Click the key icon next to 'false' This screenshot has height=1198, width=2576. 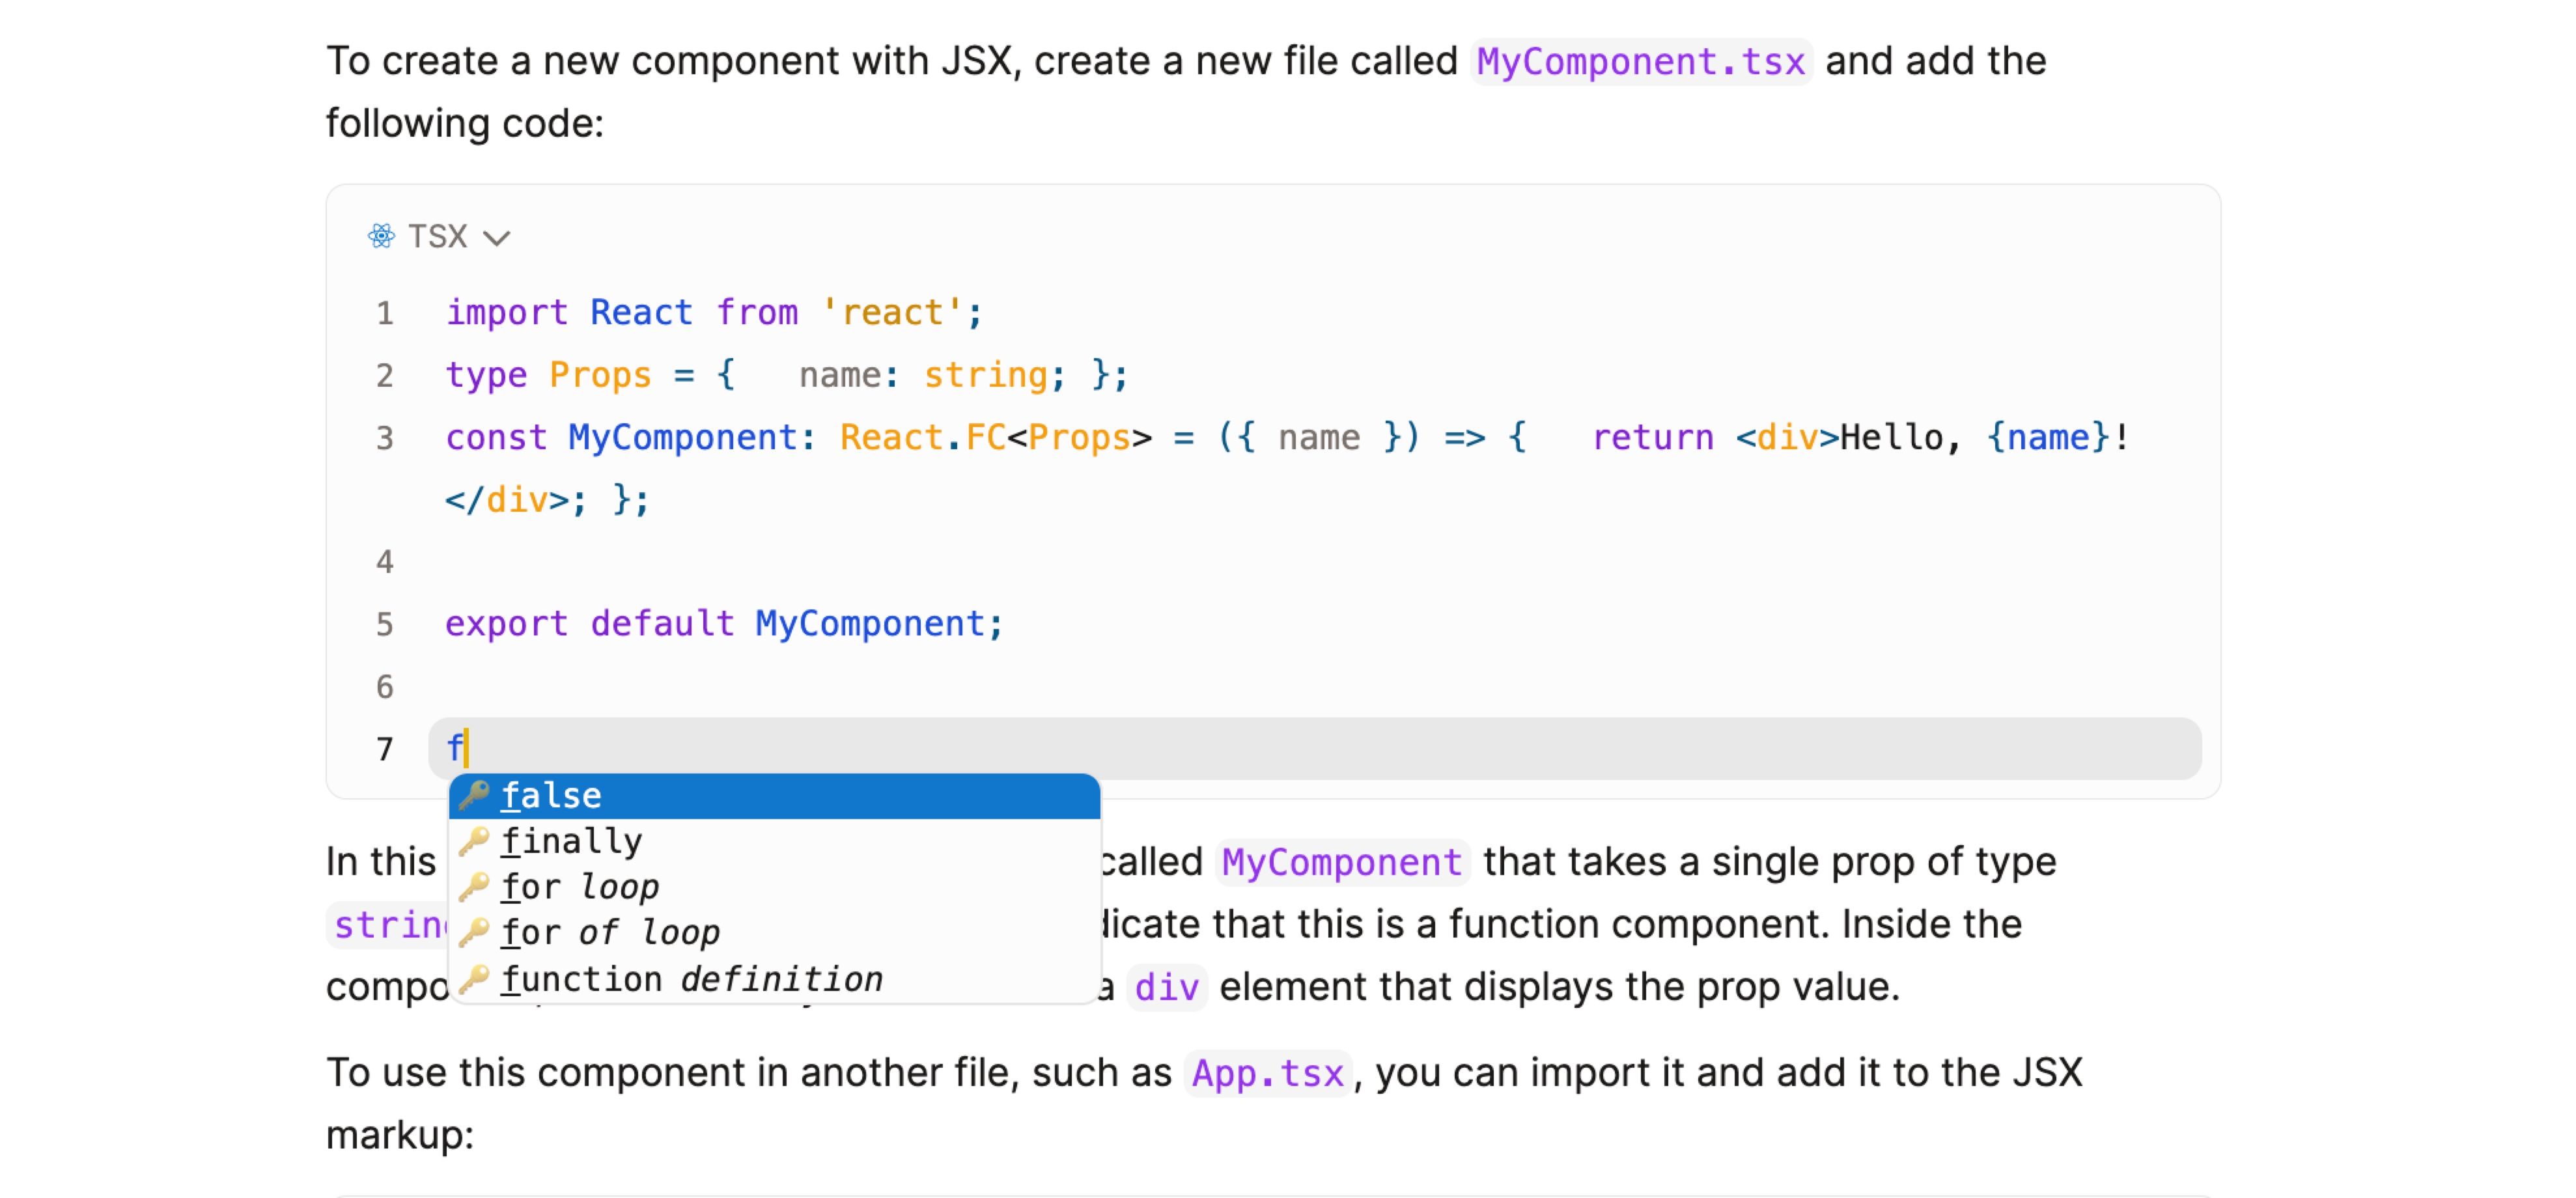pos(474,795)
